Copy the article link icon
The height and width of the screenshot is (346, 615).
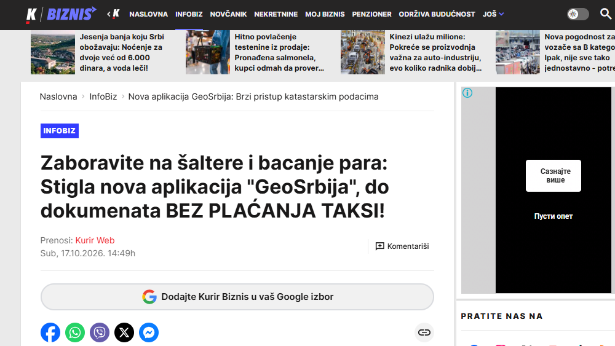[424, 332]
